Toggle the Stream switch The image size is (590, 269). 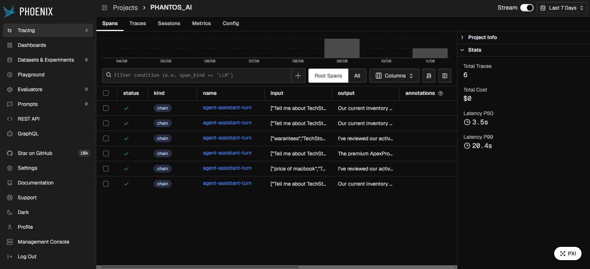pos(527,8)
